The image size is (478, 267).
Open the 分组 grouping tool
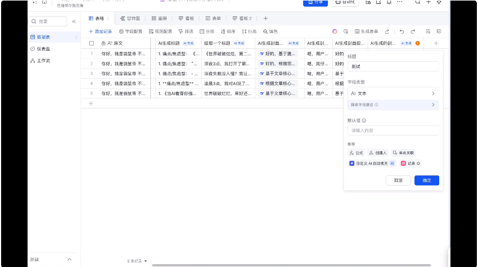click(x=207, y=31)
